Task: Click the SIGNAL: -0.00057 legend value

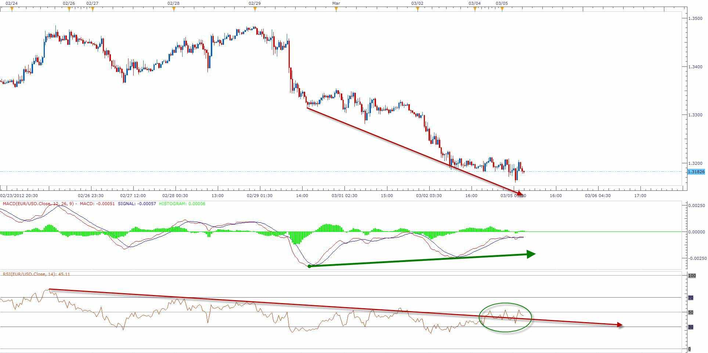Action: [137, 204]
